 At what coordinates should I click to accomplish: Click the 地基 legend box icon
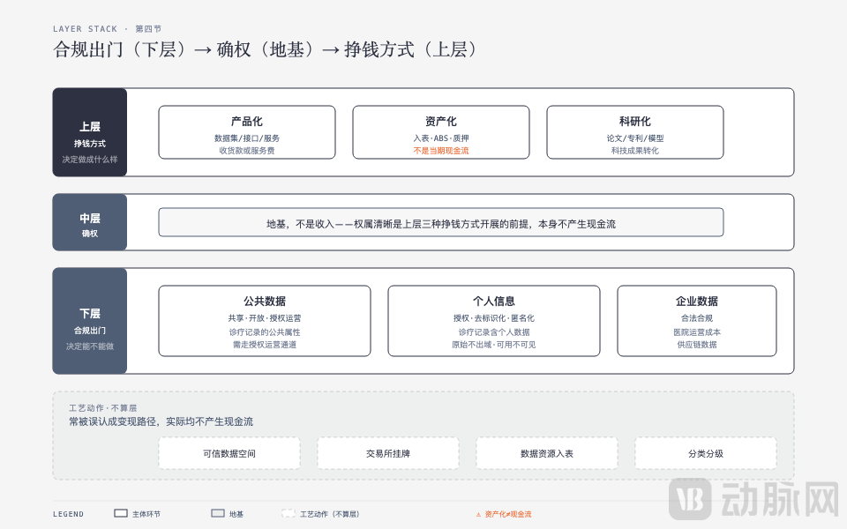click(218, 513)
